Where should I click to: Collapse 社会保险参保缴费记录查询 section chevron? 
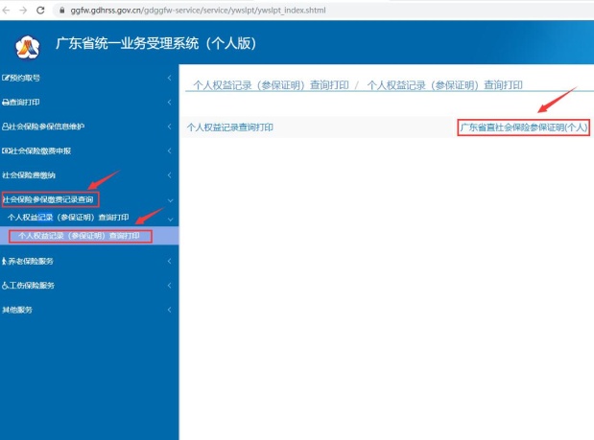[170, 200]
